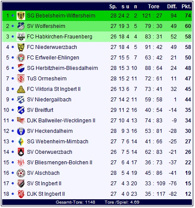Click the Diff. column header
The image size is (195, 208).
coord(172,7)
